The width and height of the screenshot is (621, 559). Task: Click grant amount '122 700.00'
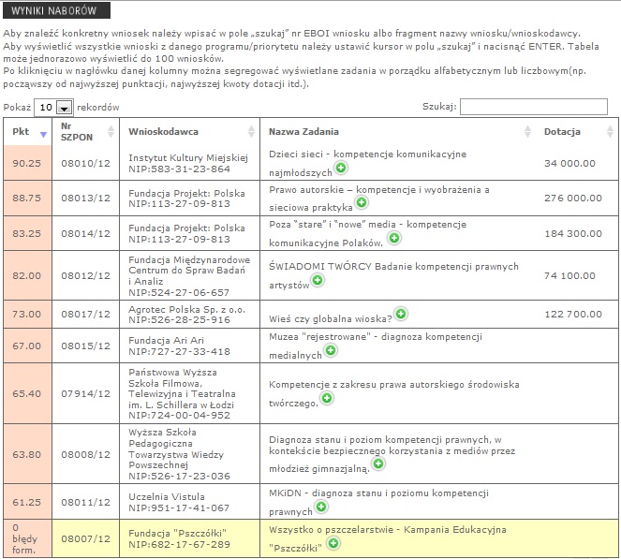(x=572, y=314)
